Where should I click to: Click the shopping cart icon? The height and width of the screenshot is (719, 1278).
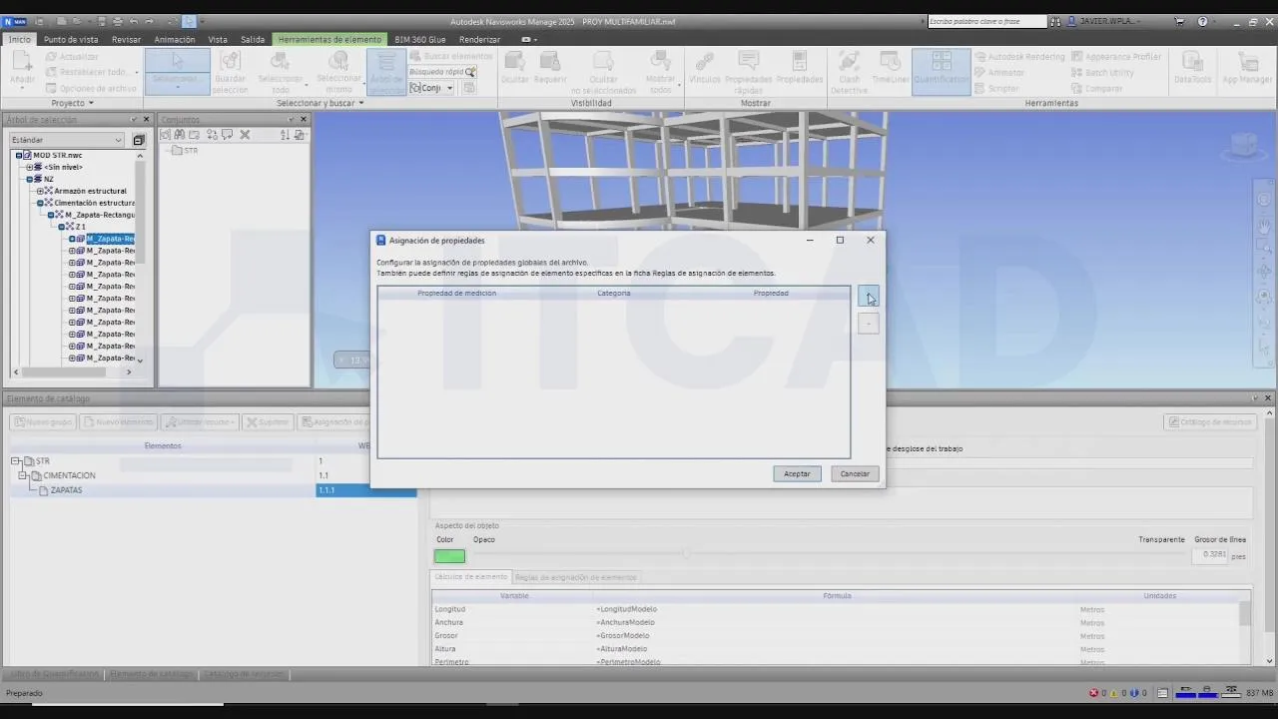click(1179, 21)
